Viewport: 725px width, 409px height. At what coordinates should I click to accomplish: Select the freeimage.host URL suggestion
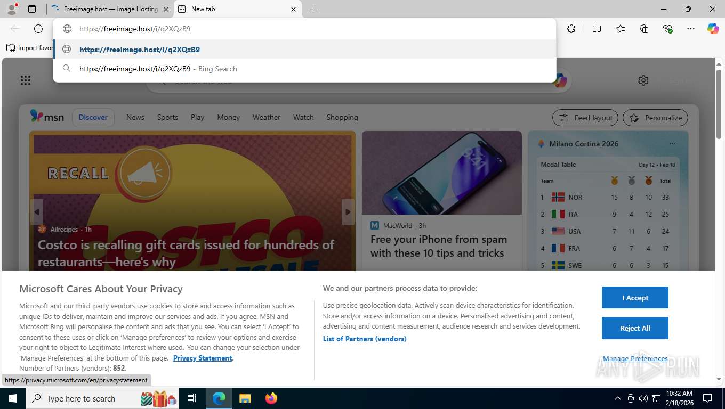coord(304,50)
